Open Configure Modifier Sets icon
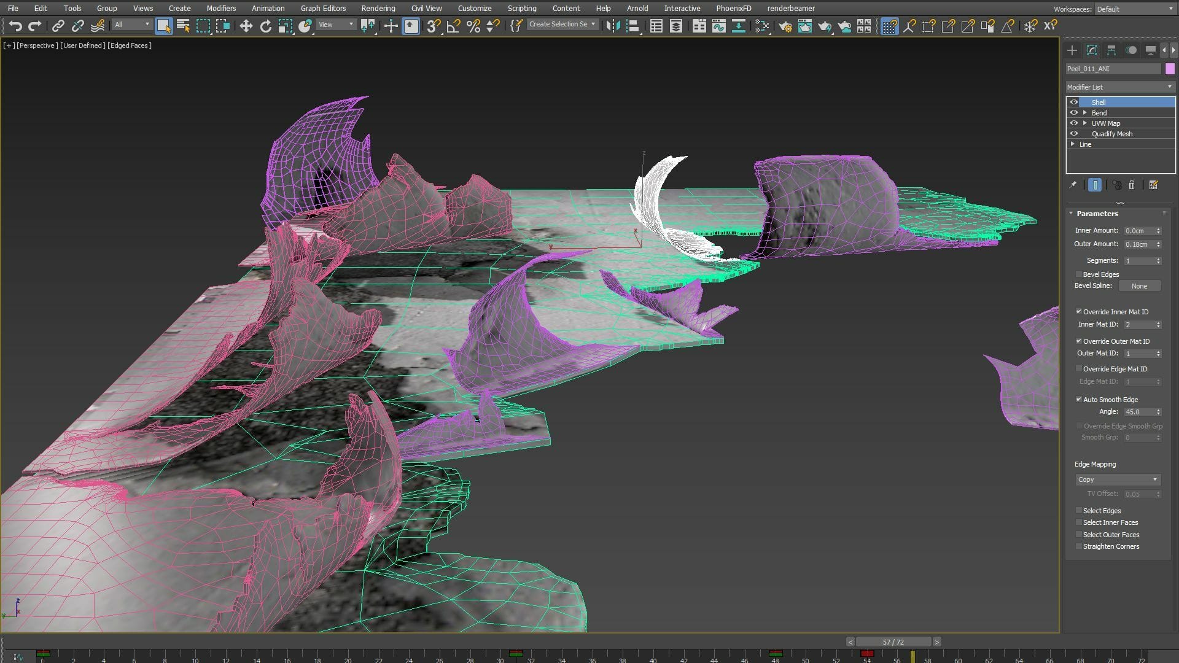This screenshot has height=663, width=1179. click(x=1153, y=185)
